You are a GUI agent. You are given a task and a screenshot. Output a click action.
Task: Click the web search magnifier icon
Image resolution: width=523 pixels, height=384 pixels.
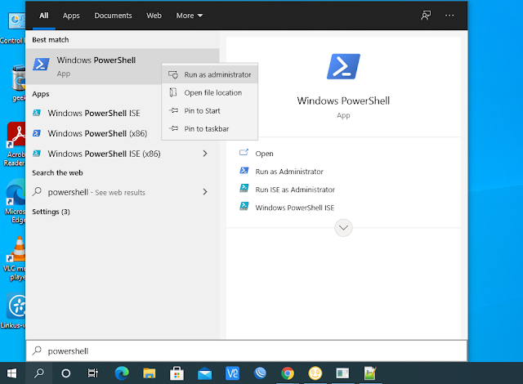click(x=37, y=192)
